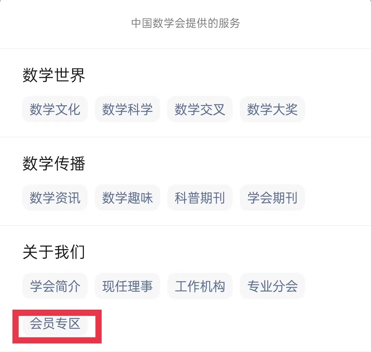Select the 现任理事 tag
The image size is (371, 352).
(x=127, y=286)
